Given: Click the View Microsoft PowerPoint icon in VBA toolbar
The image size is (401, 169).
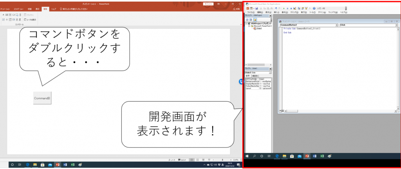Looking at the screenshot, I should click(248, 9).
